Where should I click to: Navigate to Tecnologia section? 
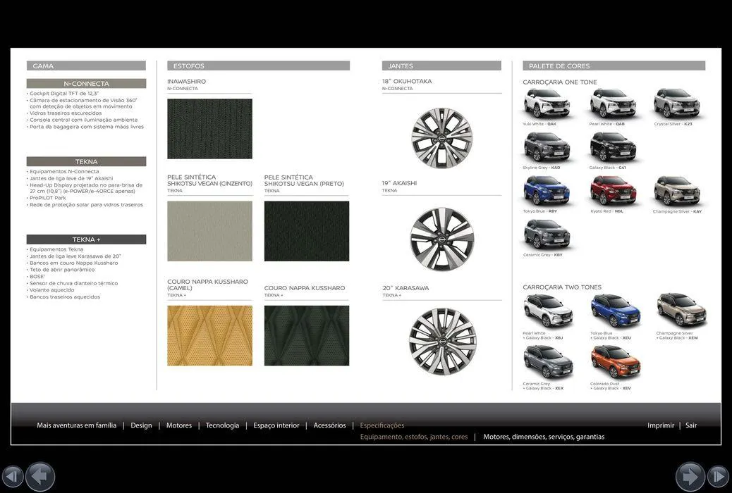[222, 425]
